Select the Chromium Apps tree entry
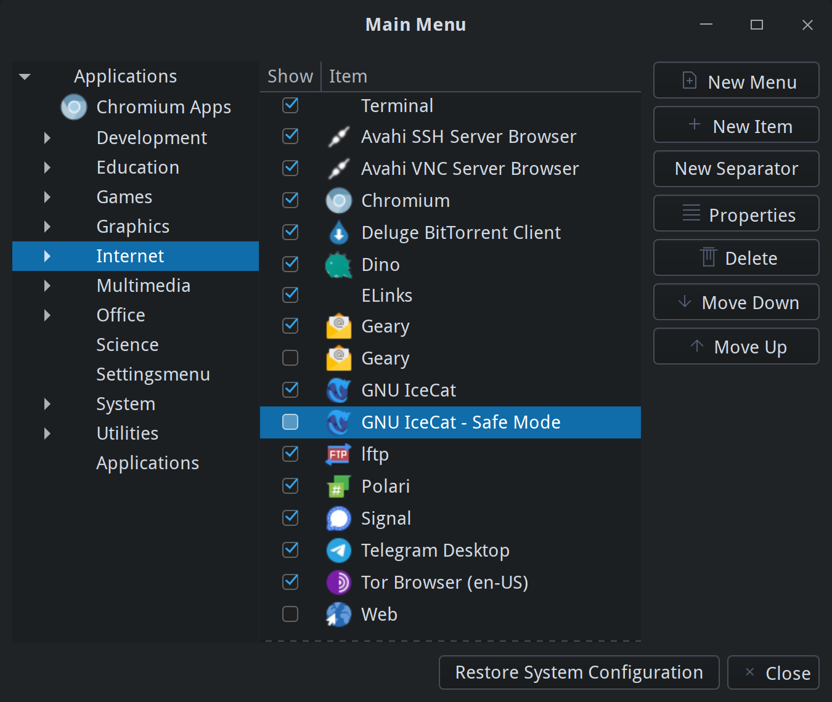This screenshot has height=702, width=832. (164, 107)
